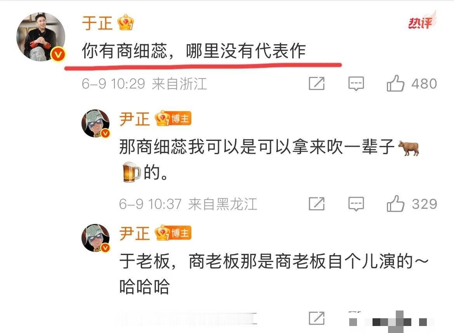Open 于正's username link
Screen dimensions: 454x333
tap(97, 23)
